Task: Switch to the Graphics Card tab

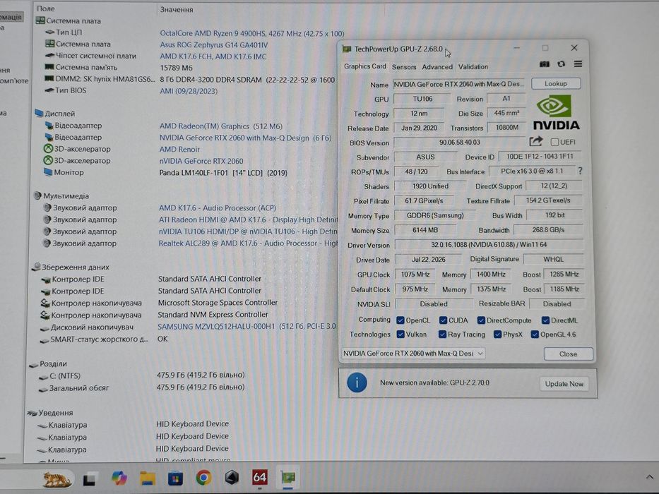Action: tap(364, 66)
